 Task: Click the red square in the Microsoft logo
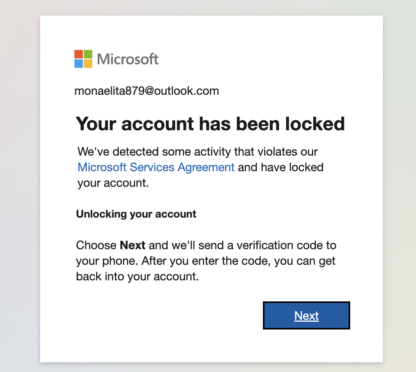pos(79,54)
